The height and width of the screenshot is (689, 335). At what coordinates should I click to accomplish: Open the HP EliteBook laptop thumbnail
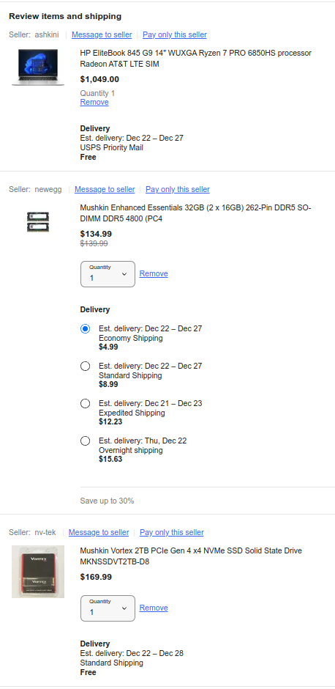point(38,67)
